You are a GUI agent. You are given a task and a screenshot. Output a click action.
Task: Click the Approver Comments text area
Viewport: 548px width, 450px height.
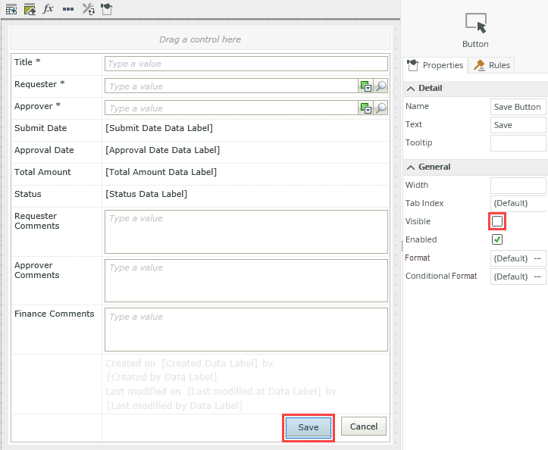[x=246, y=280]
